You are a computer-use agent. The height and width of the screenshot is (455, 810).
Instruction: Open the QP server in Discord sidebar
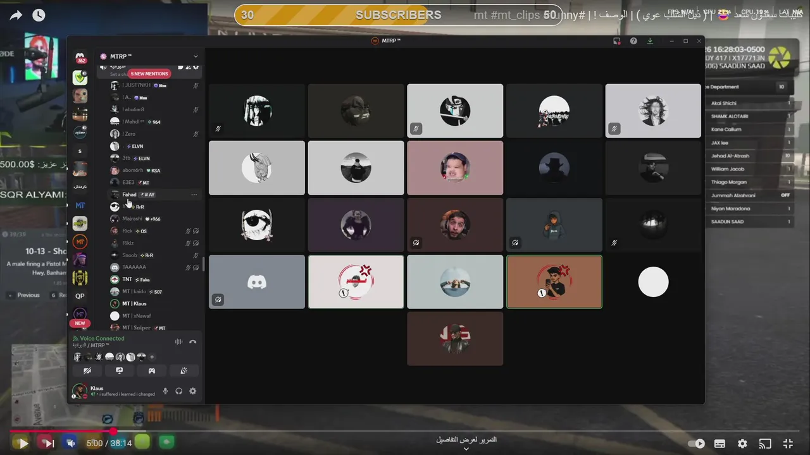tap(80, 296)
